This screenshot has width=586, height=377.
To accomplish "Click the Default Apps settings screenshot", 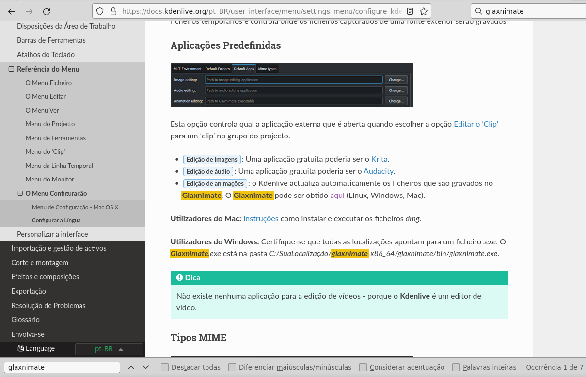I will 292,85.
